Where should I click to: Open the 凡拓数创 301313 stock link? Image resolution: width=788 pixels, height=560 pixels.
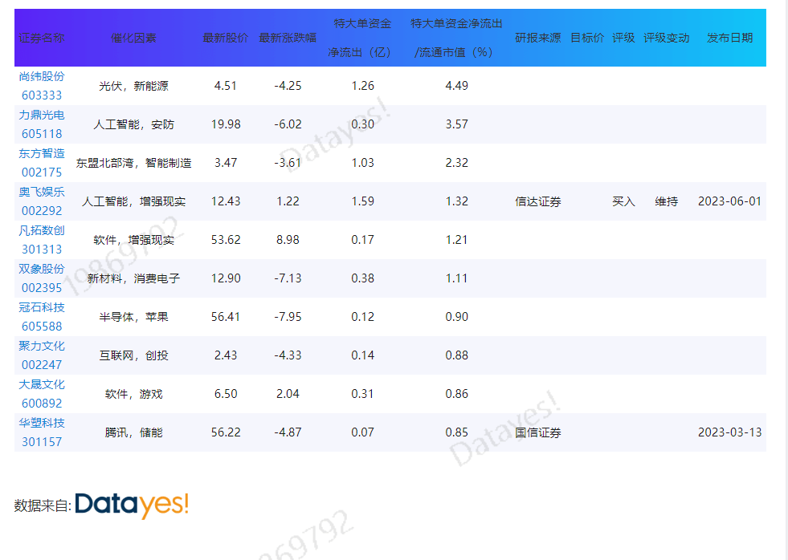pos(42,240)
